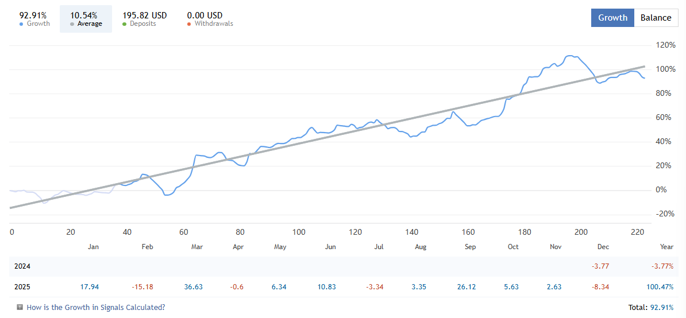This screenshot has height=318, width=686.
Task: Toggle the 92.91% Growth series
Action: tap(34, 19)
